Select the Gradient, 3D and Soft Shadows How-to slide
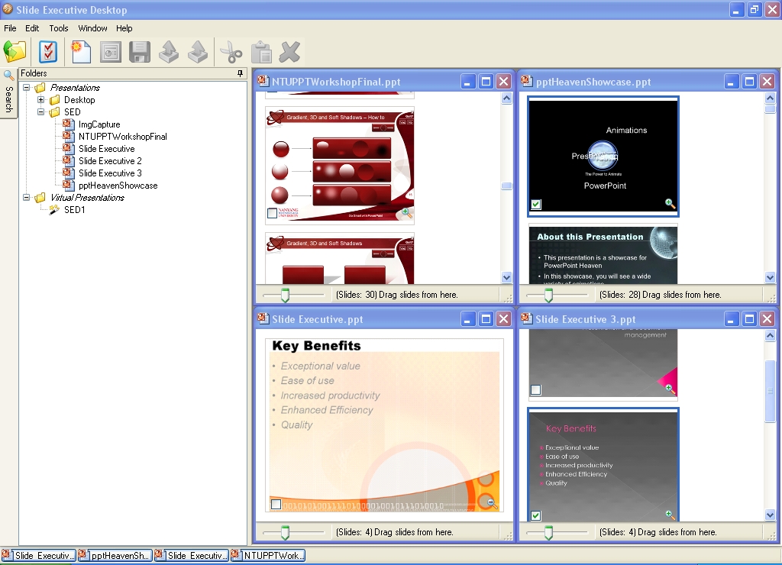Screen dimensions: 782x565 pos(340,166)
